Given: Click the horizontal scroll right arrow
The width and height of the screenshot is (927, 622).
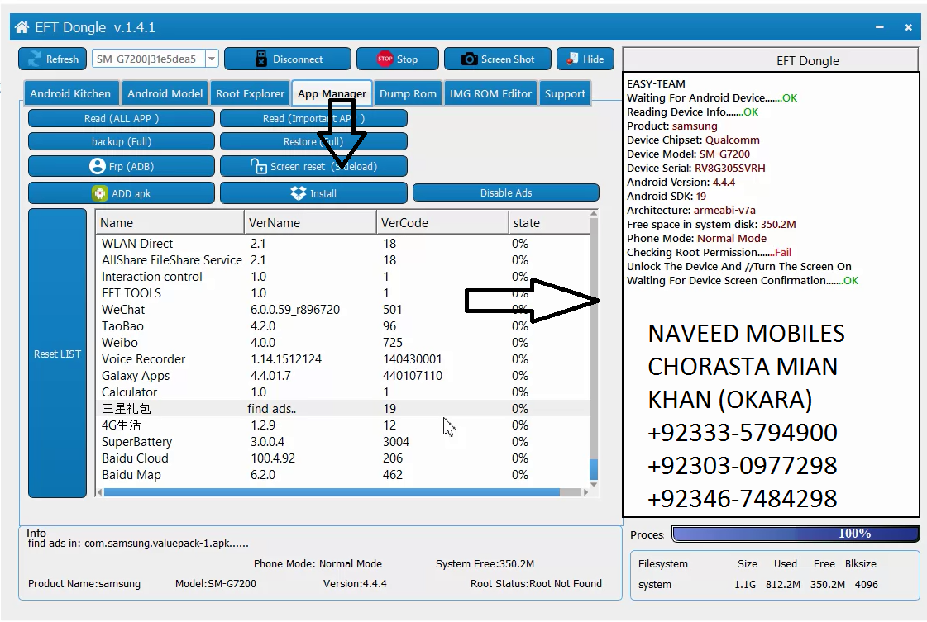Looking at the screenshot, I should pos(585,492).
